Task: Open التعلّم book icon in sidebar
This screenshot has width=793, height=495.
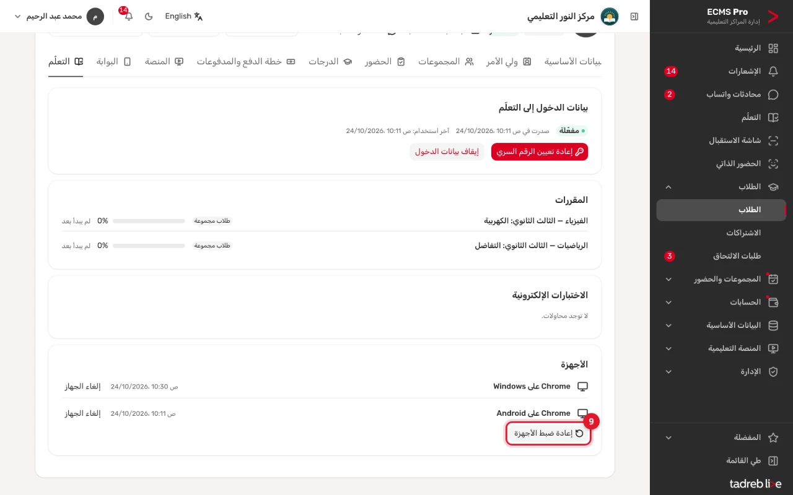Action: [773, 118]
